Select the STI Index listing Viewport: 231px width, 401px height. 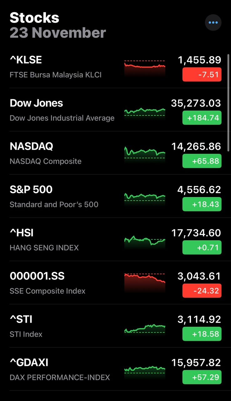pyautogui.click(x=115, y=326)
